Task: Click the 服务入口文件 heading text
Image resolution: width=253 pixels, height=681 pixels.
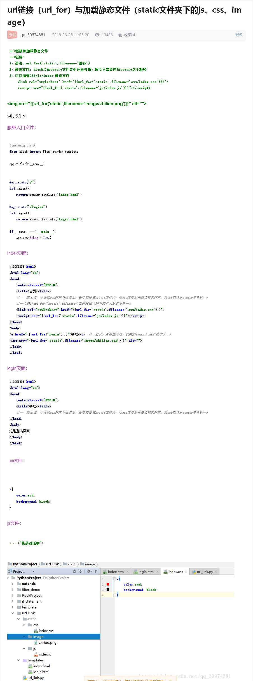Action: pyautogui.click(x=22, y=128)
